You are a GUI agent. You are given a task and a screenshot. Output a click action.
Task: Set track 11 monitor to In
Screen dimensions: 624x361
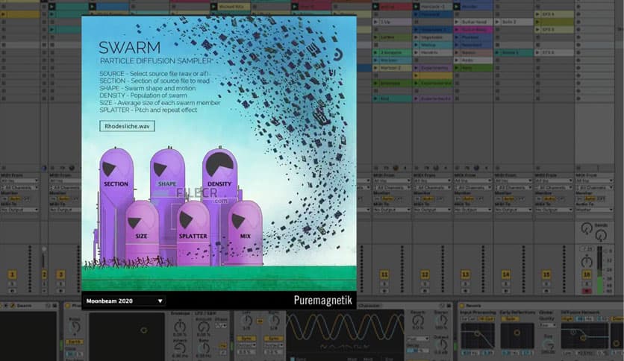click(x=375, y=198)
